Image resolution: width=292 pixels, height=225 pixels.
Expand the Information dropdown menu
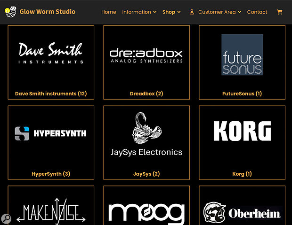(139, 12)
